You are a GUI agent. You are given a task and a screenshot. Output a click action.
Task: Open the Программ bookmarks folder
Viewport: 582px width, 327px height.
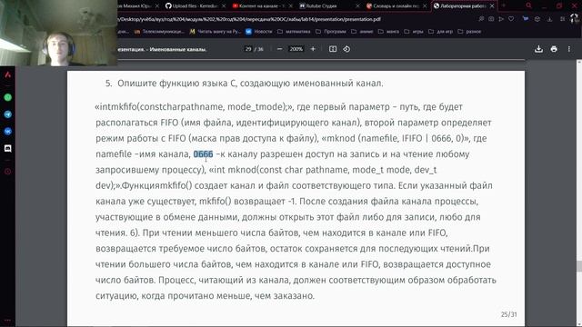(331, 32)
